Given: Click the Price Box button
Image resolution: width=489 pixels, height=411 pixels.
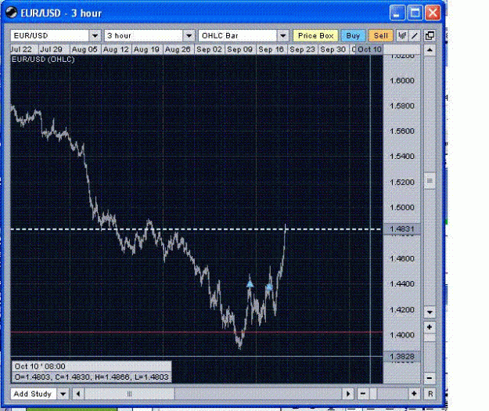Looking at the screenshot, I should (x=315, y=35).
